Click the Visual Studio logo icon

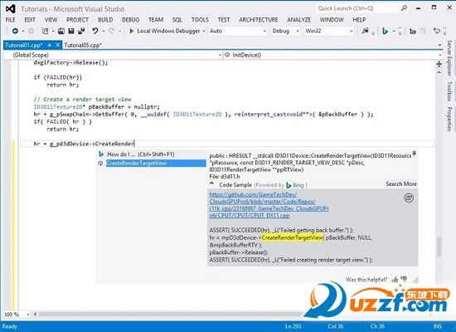[11, 9]
